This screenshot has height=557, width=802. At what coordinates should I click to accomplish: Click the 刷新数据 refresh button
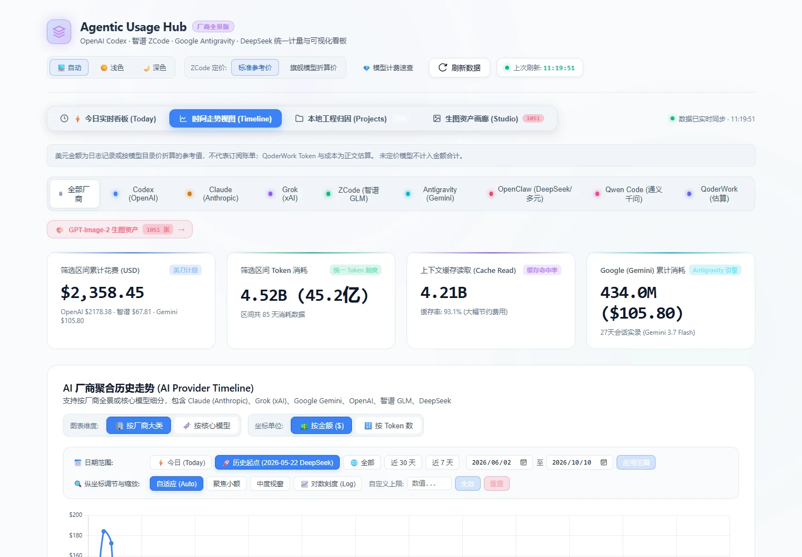click(x=459, y=68)
